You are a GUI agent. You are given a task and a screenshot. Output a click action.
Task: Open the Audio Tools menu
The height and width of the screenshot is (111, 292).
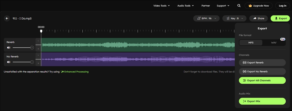point(185,6)
